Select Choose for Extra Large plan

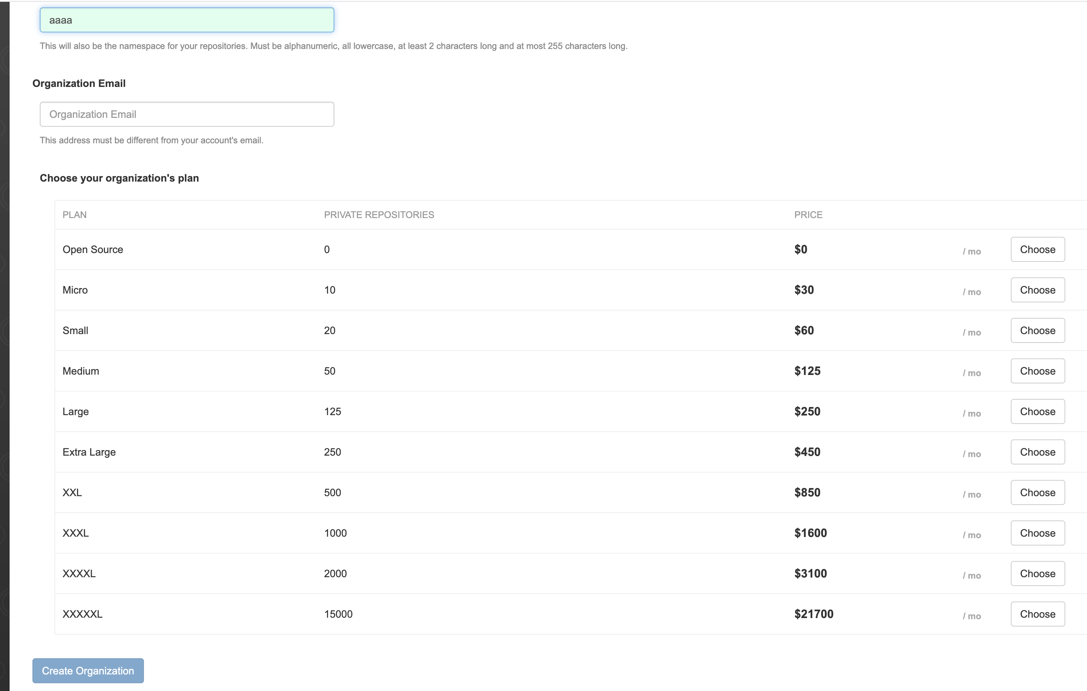click(1037, 452)
